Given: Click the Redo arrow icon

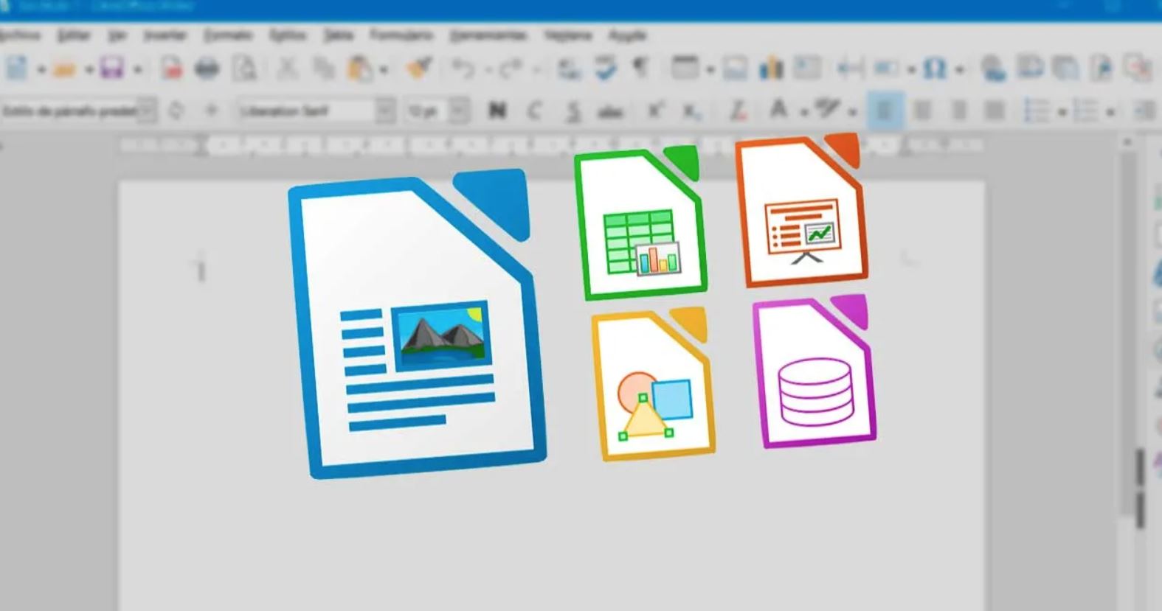Looking at the screenshot, I should click(511, 69).
